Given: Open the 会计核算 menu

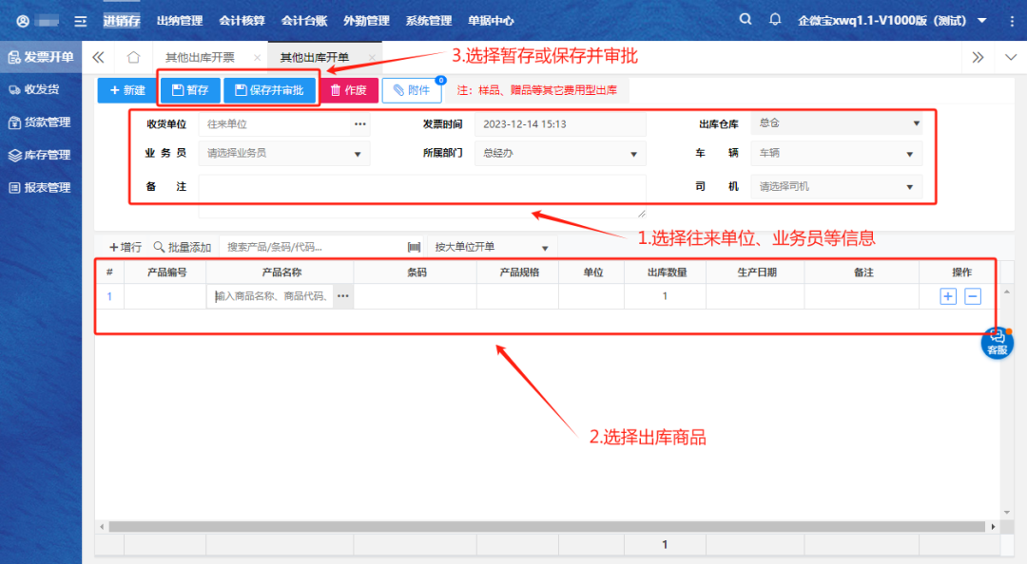Looking at the screenshot, I should 242,21.
